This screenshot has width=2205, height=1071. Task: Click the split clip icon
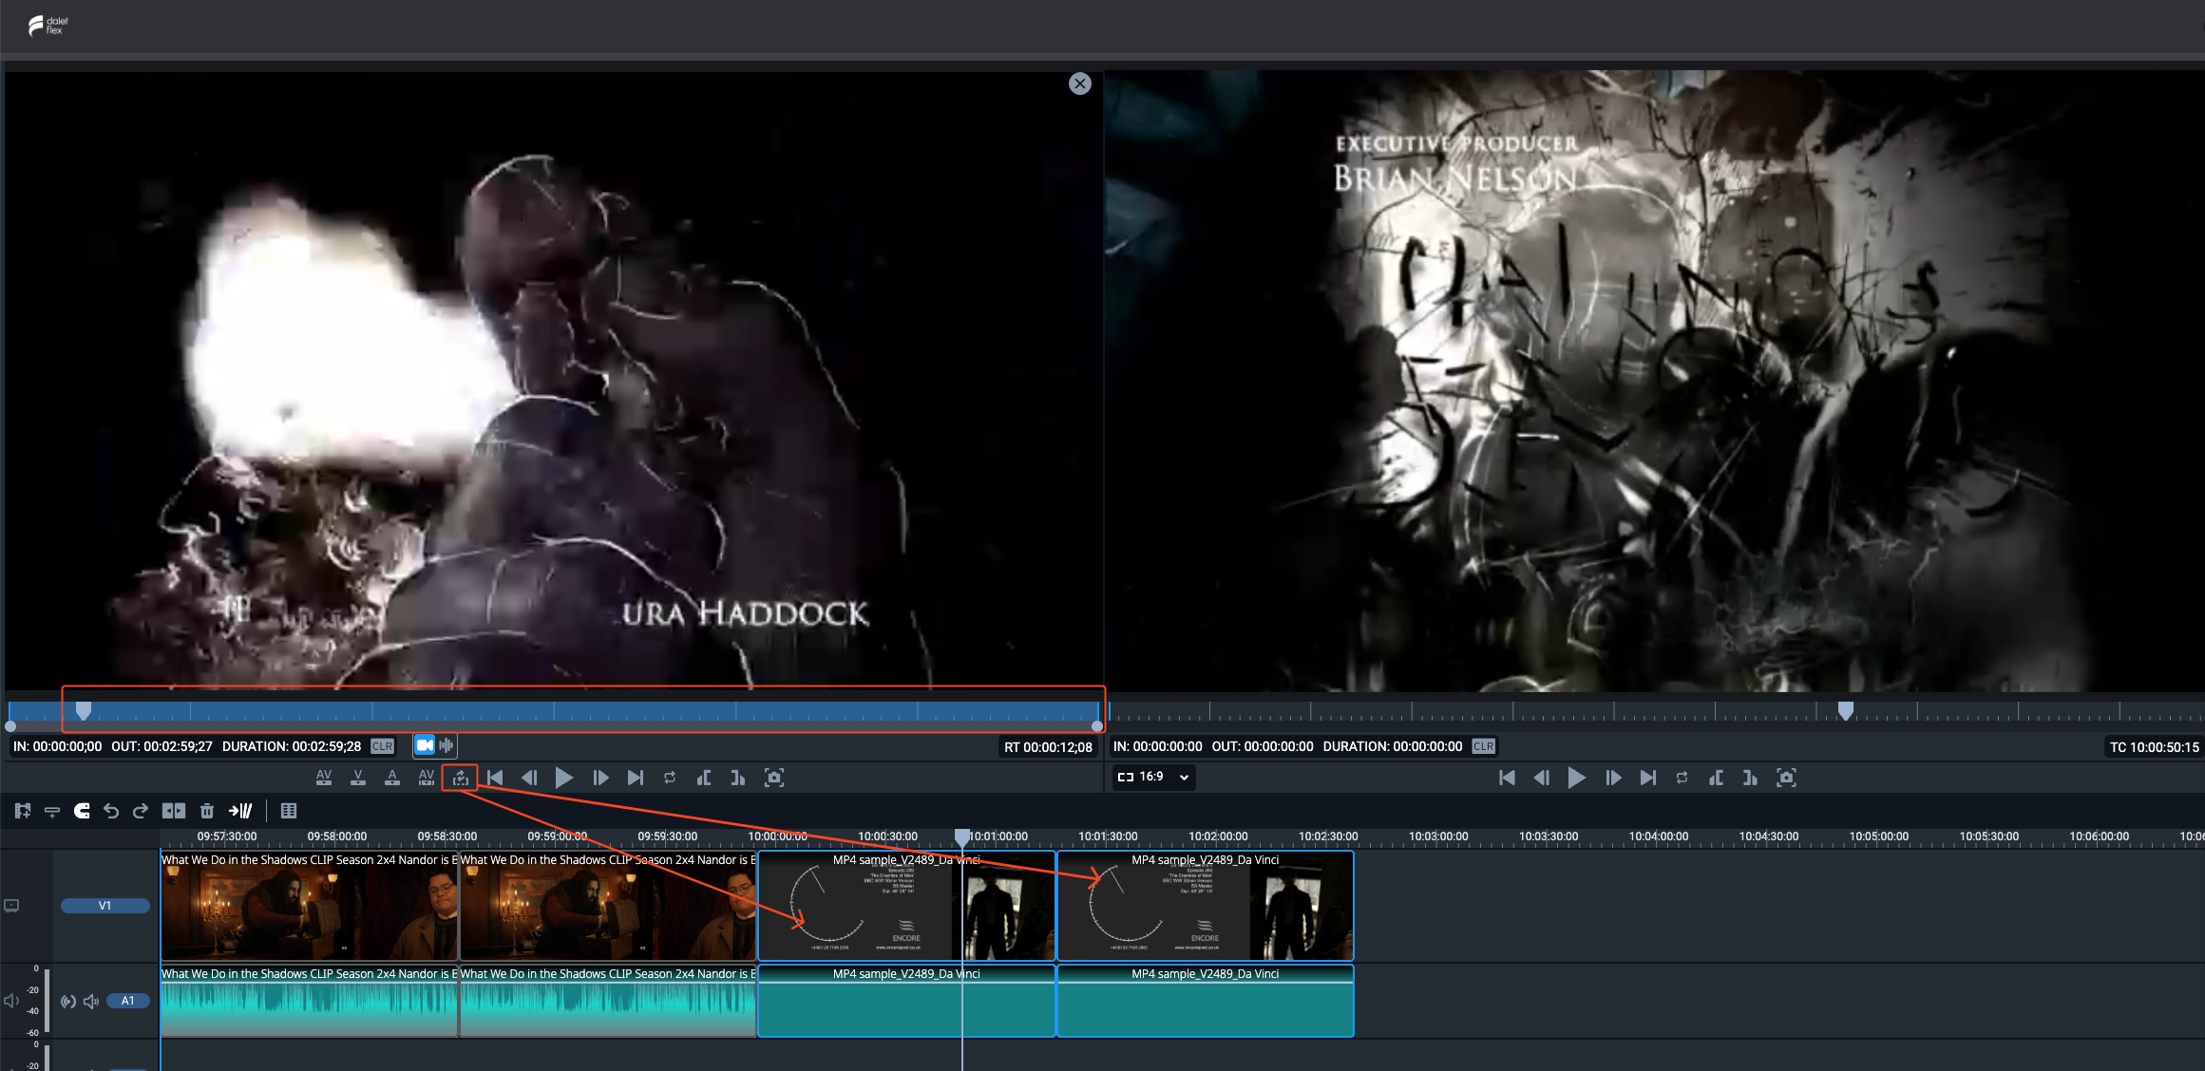tap(174, 811)
